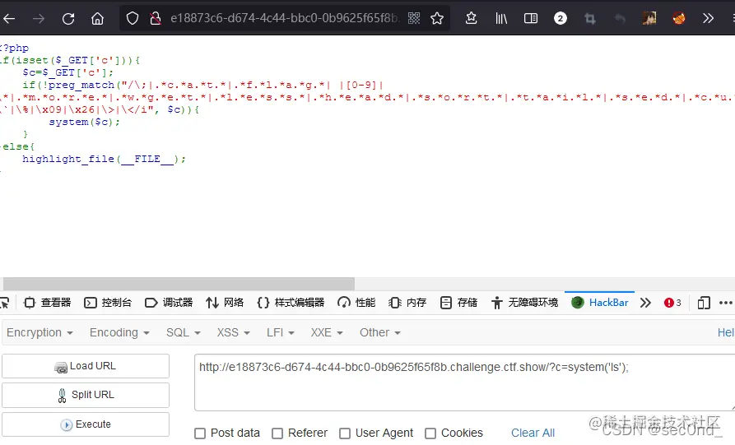The width and height of the screenshot is (735, 445).
Task: Enable the Cookies checkbox
Action: (430, 433)
